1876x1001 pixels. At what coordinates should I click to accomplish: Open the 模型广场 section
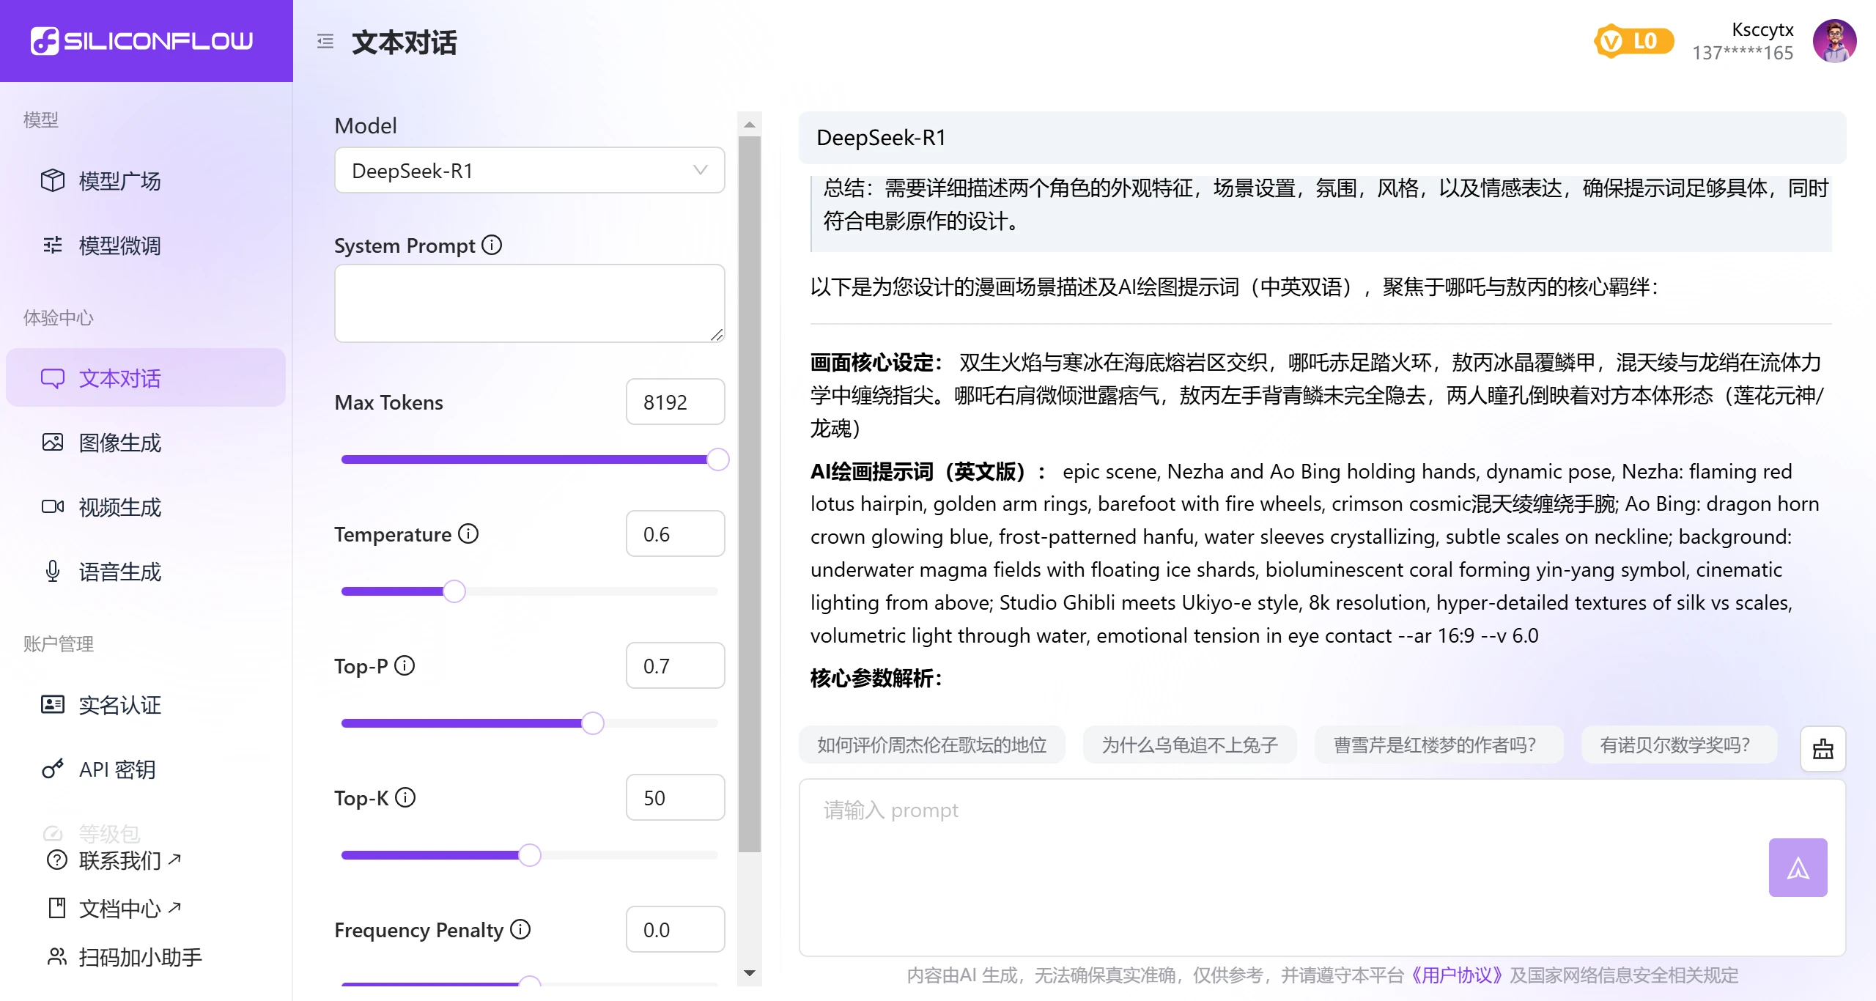(x=119, y=180)
